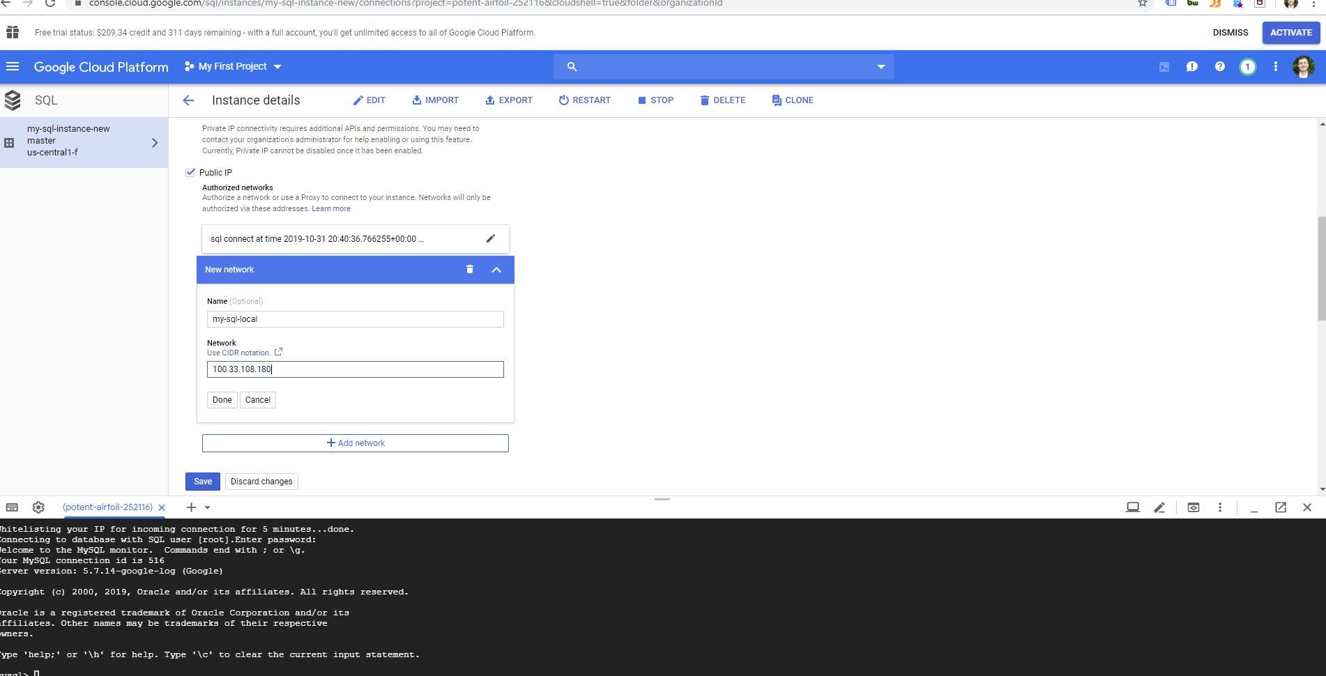Click EXPORT in the instance toolbar
Viewport: 1326px width, 676px height.
click(509, 100)
